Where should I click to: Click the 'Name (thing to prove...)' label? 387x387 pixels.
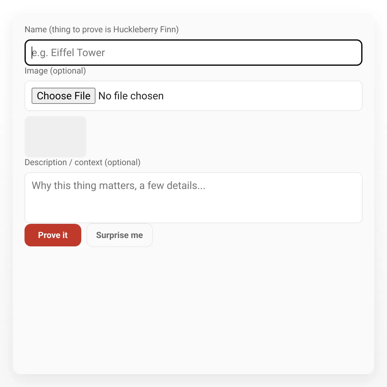[x=102, y=29]
